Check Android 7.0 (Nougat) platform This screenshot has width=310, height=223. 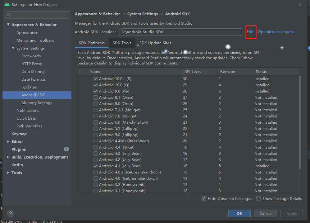[x=96, y=116]
